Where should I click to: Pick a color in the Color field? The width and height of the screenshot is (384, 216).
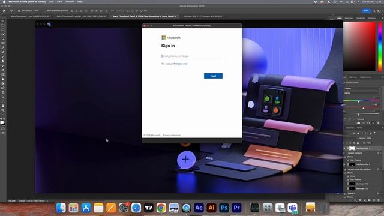point(359,46)
